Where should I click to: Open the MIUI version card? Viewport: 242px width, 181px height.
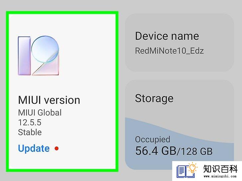point(62,91)
